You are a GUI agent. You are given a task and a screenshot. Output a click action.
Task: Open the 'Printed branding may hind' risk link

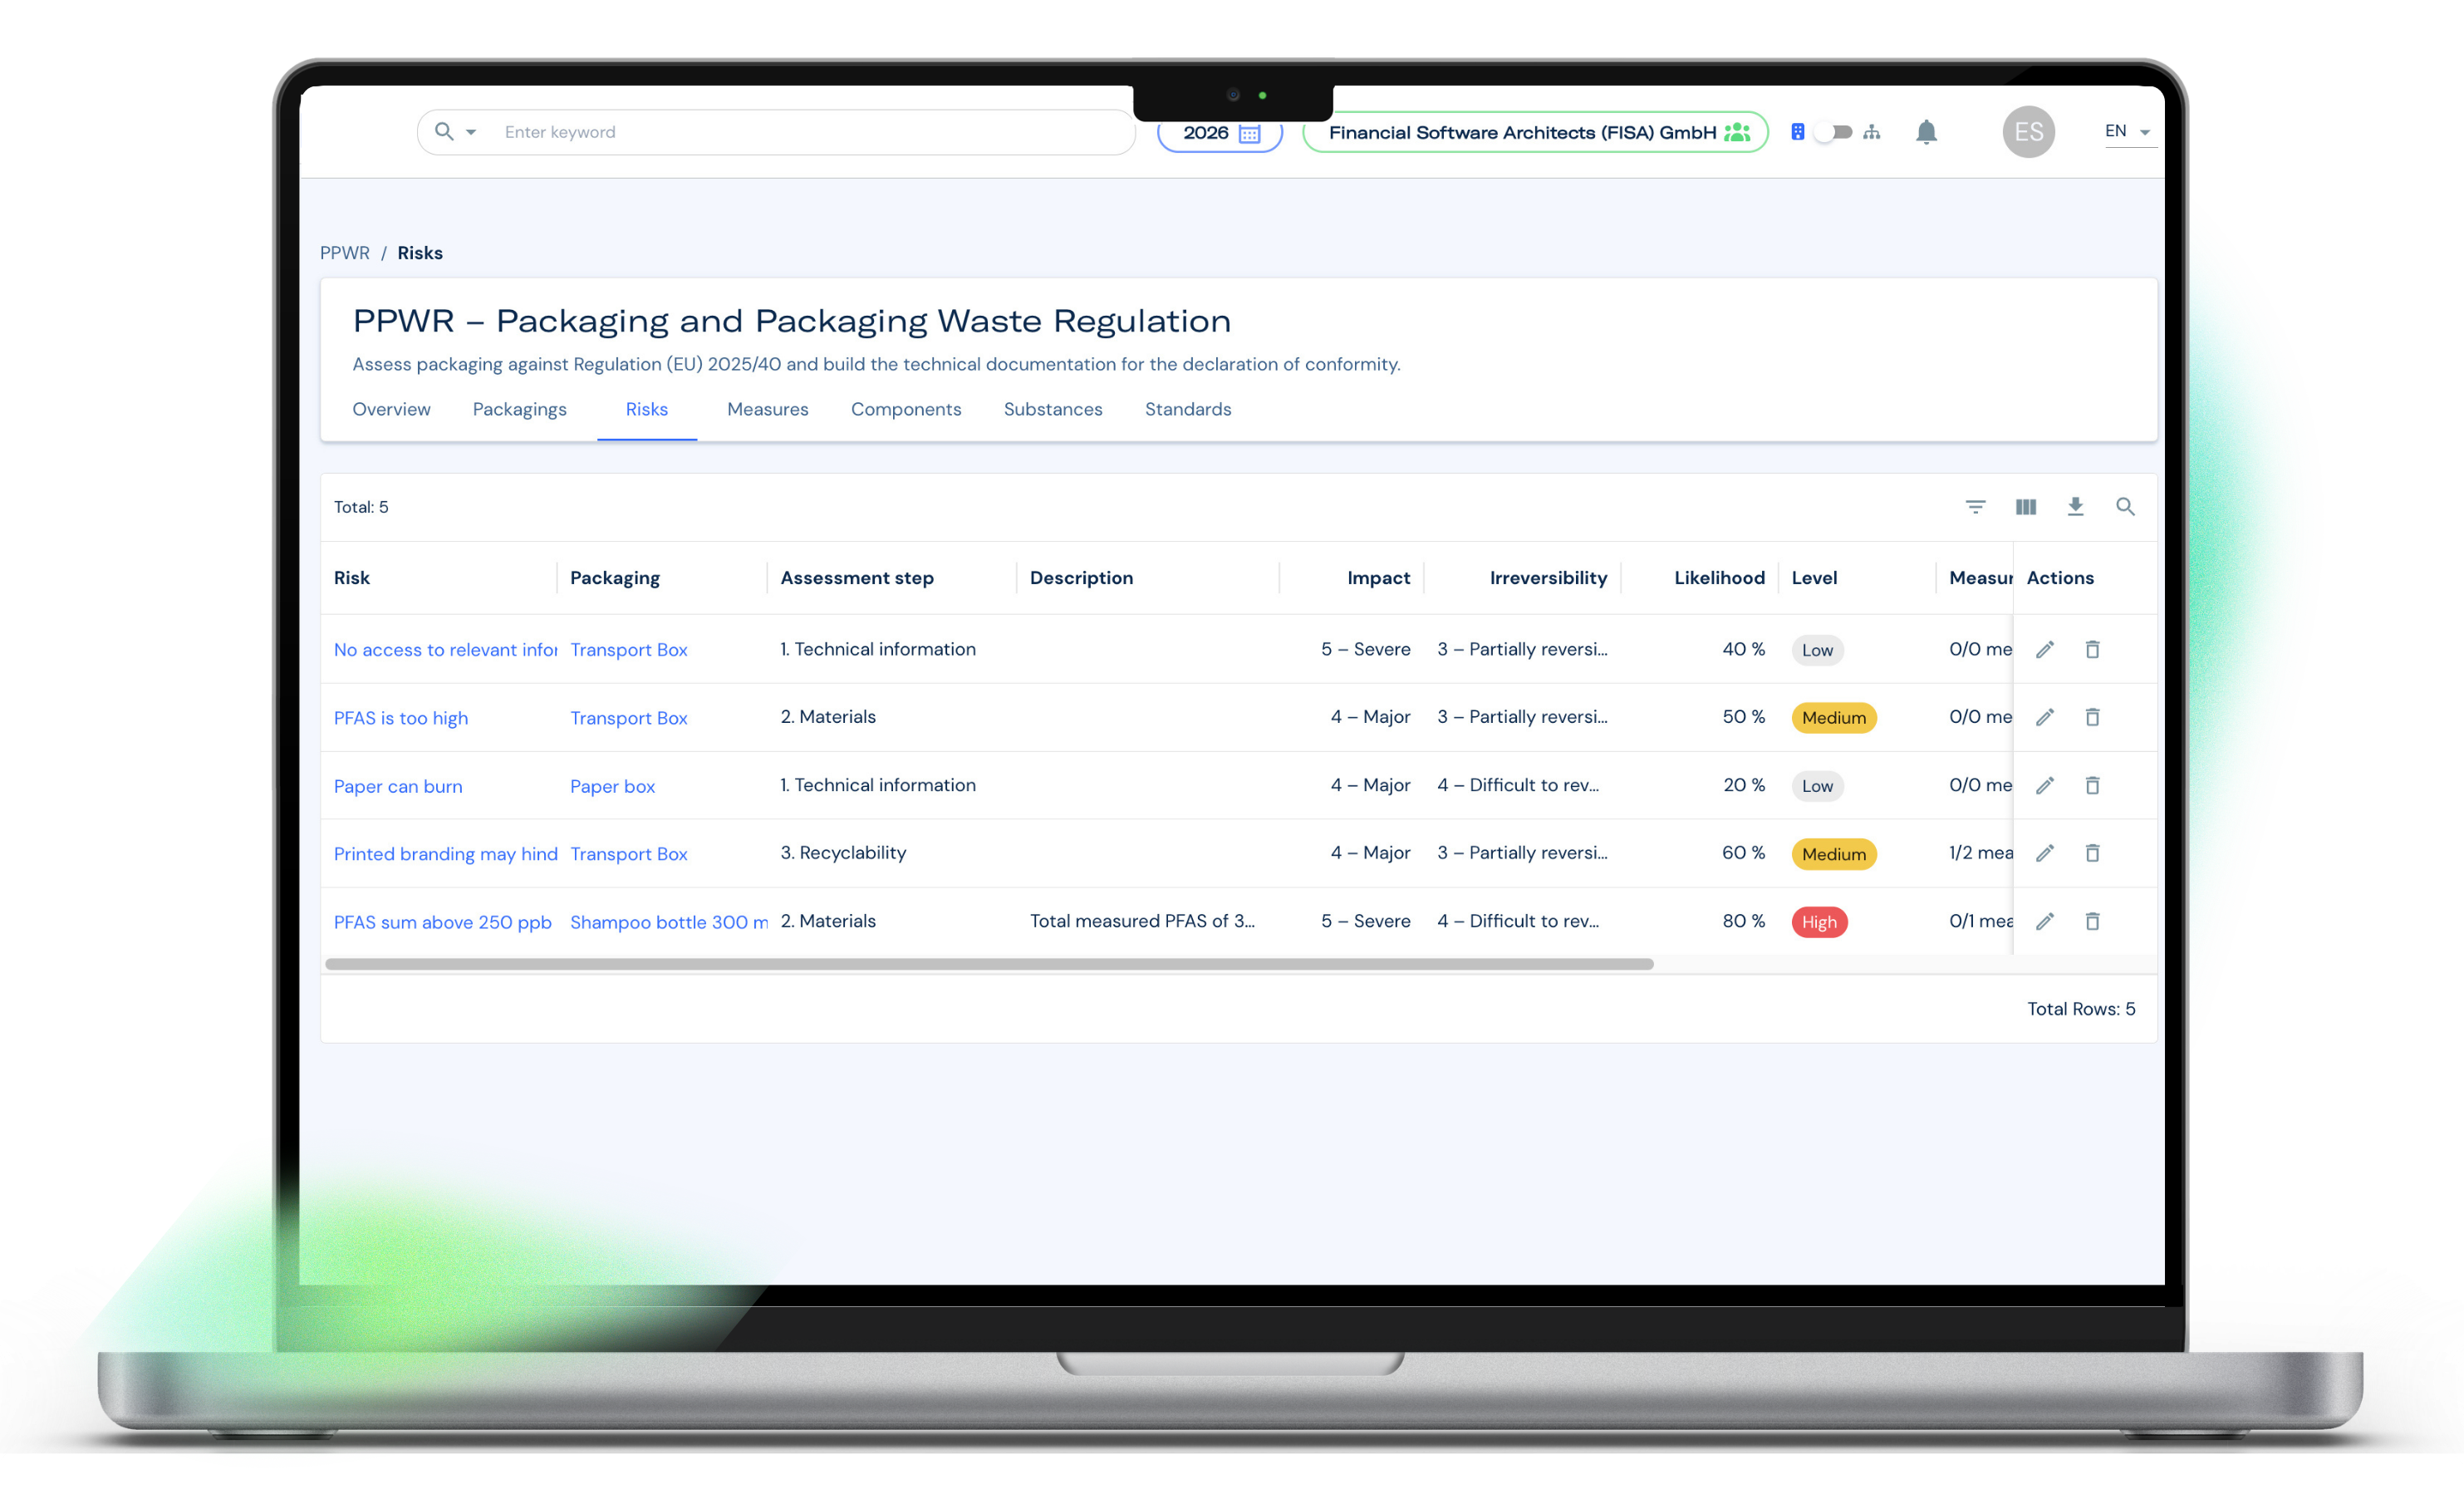(445, 854)
